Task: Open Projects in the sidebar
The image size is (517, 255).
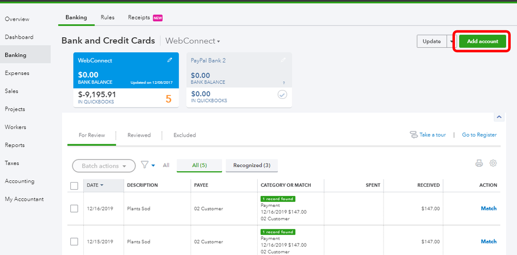Action: pyautogui.click(x=15, y=109)
